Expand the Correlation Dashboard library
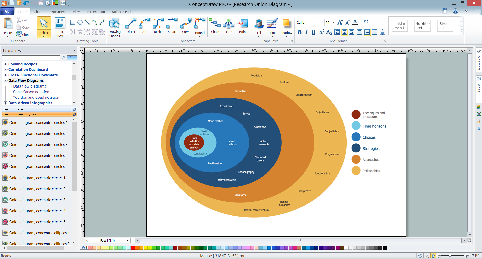482x259 pixels. click(5, 69)
